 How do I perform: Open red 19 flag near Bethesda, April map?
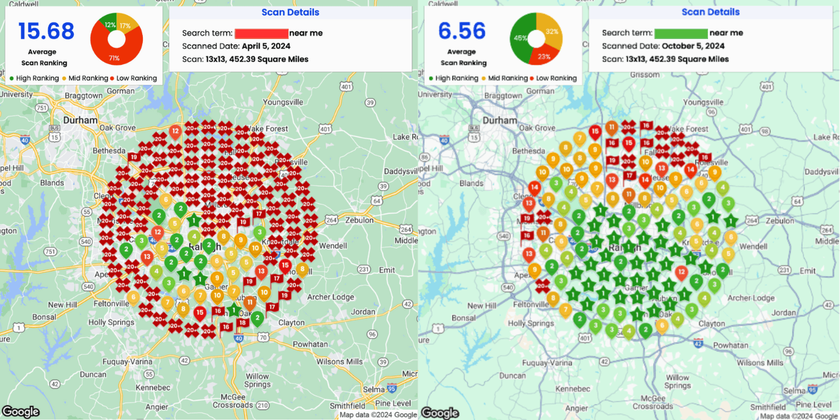pyautogui.click(x=134, y=157)
